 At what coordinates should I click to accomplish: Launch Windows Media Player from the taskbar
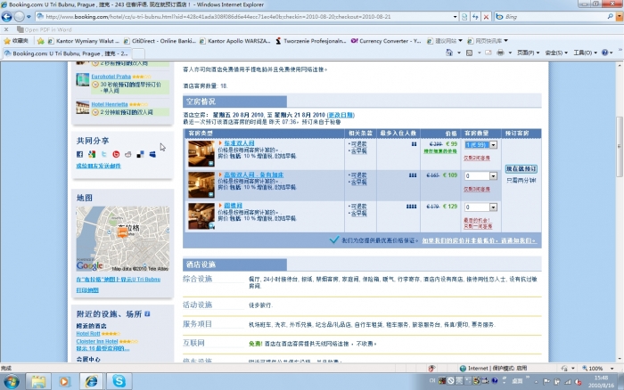[x=62, y=380]
